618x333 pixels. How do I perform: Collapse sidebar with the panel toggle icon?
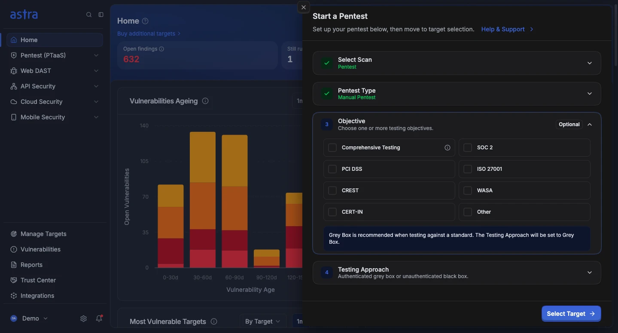(101, 15)
